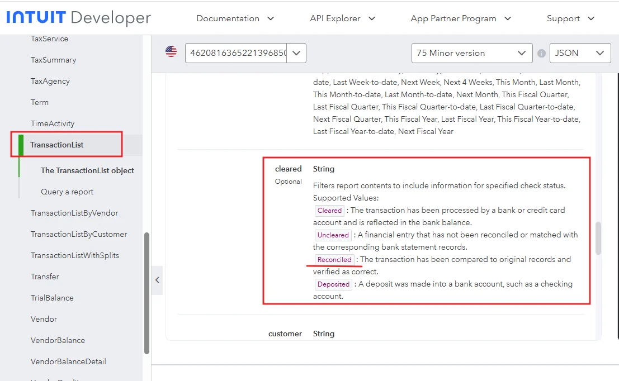This screenshot has width=619, height=381.
Task: Click the Reconciled value tag
Action: coord(334,260)
